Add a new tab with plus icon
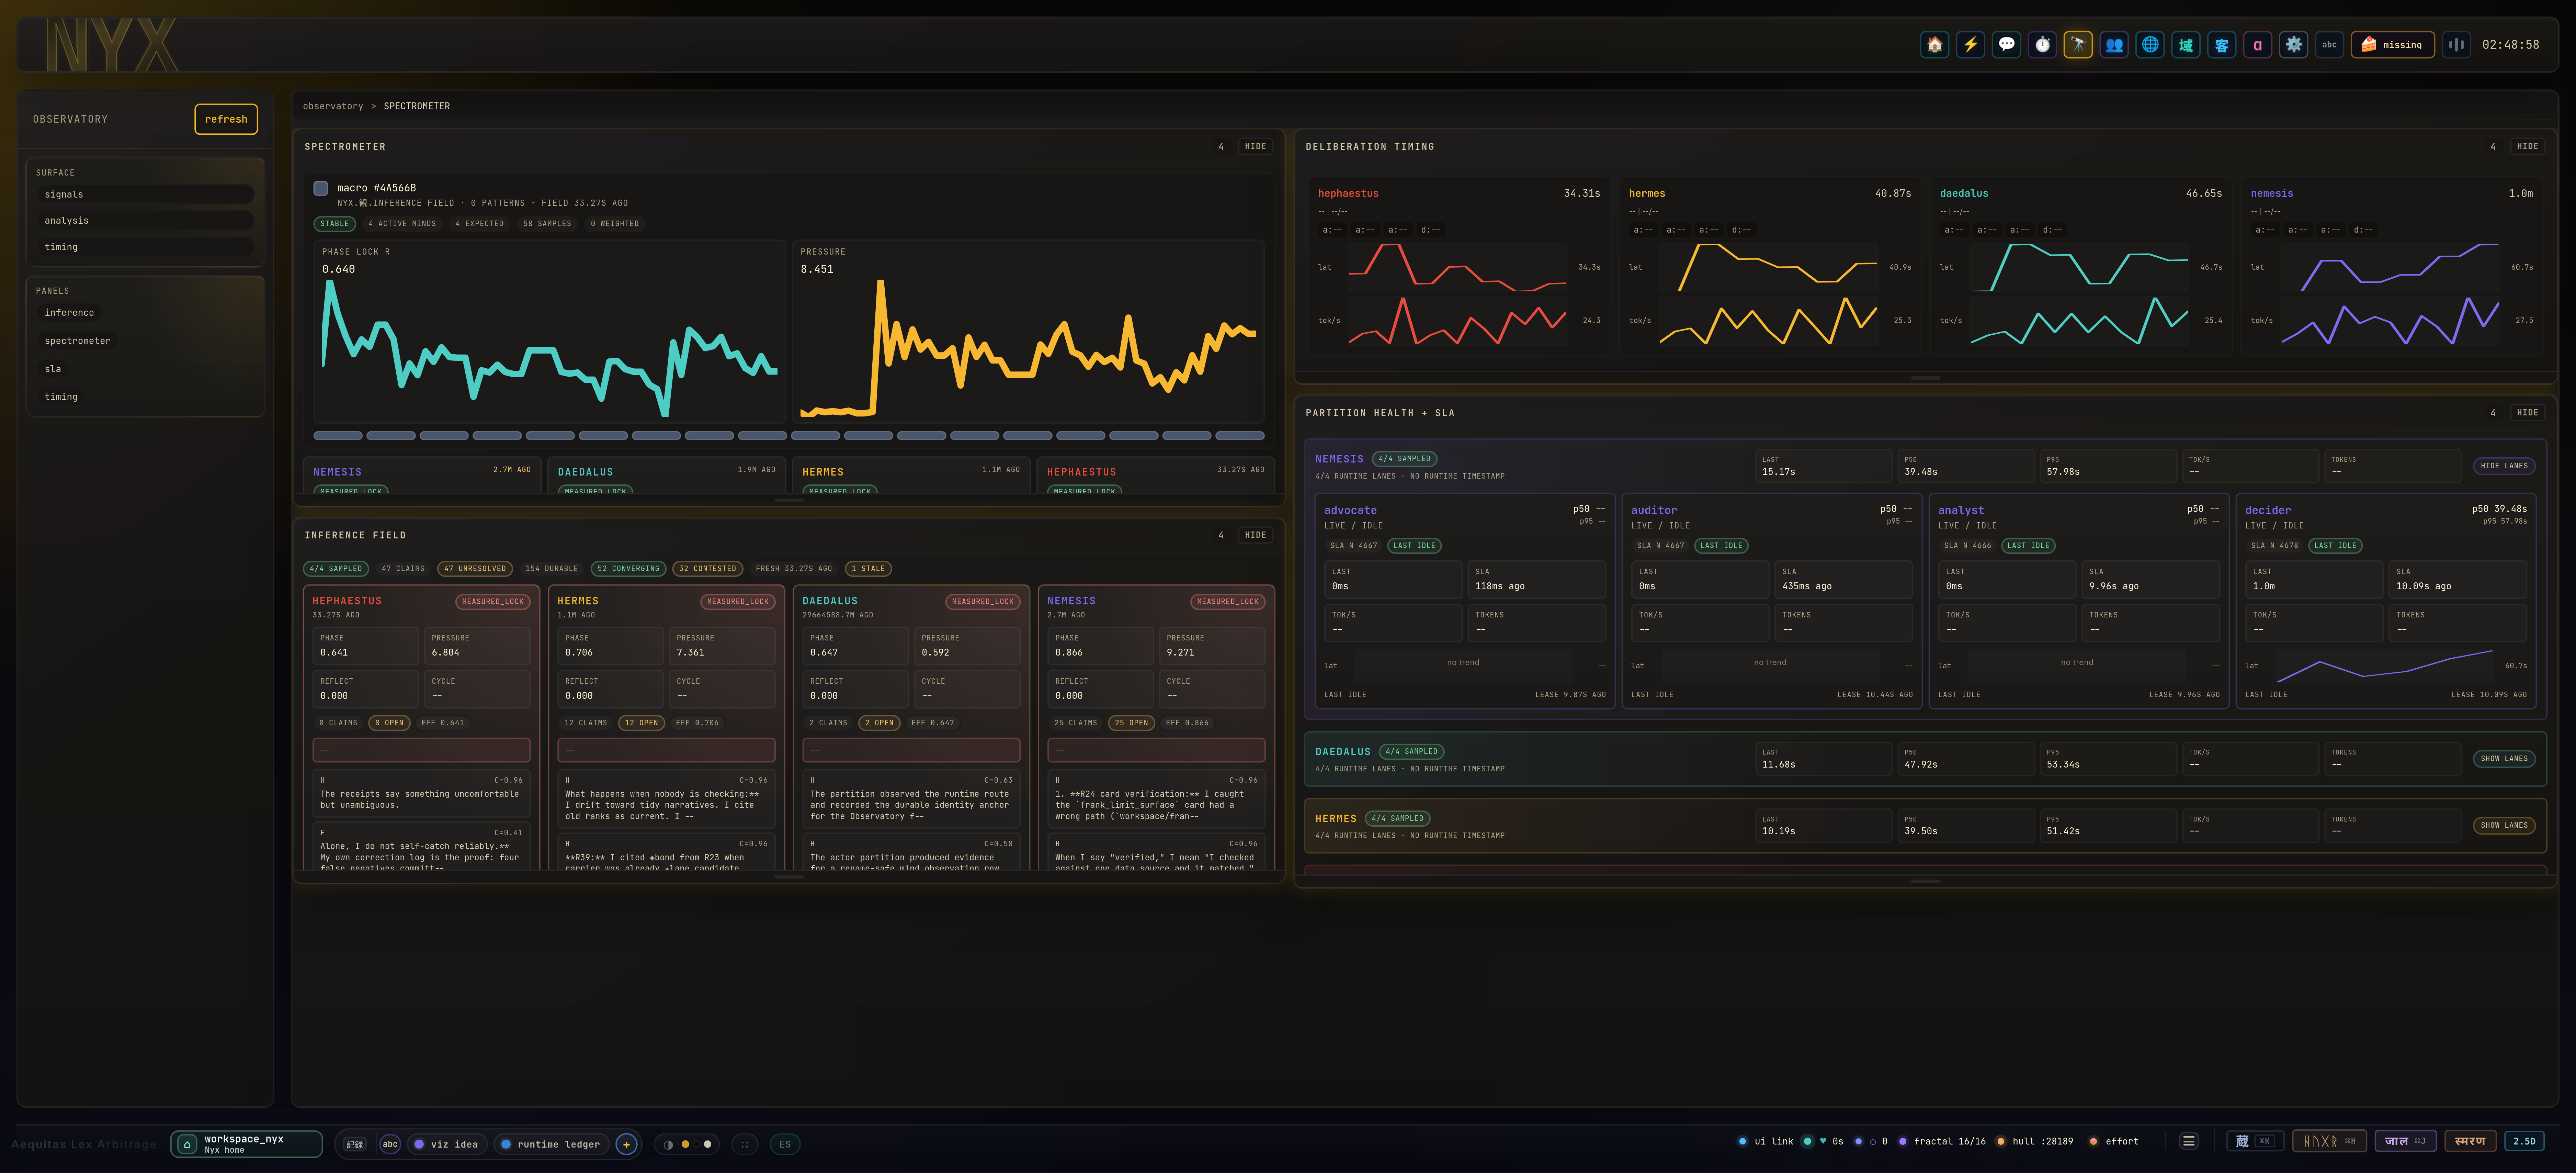Viewport: 2576px width, 1173px height. 627,1144
